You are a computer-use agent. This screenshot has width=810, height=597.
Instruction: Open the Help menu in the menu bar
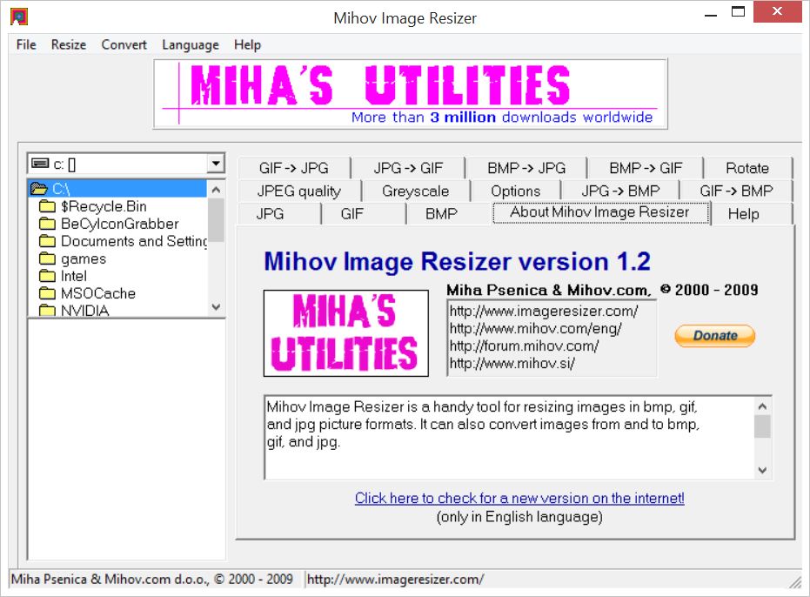(x=247, y=45)
